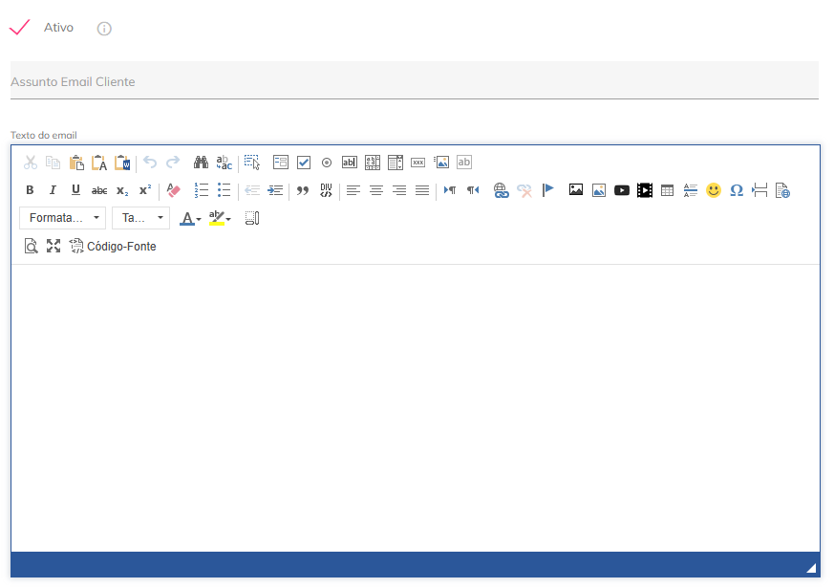Remove the current hyperlink
Image resolution: width=834 pixels, height=588 pixels.
pyautogui.click(x=524, y=190)
